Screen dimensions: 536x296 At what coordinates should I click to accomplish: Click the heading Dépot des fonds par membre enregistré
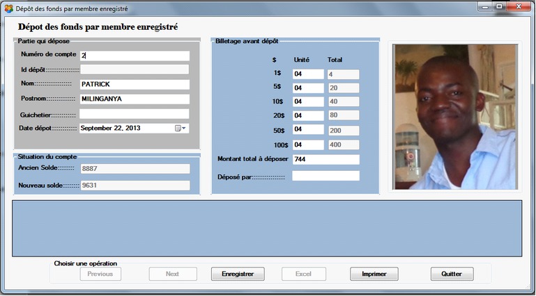(98, 27)
